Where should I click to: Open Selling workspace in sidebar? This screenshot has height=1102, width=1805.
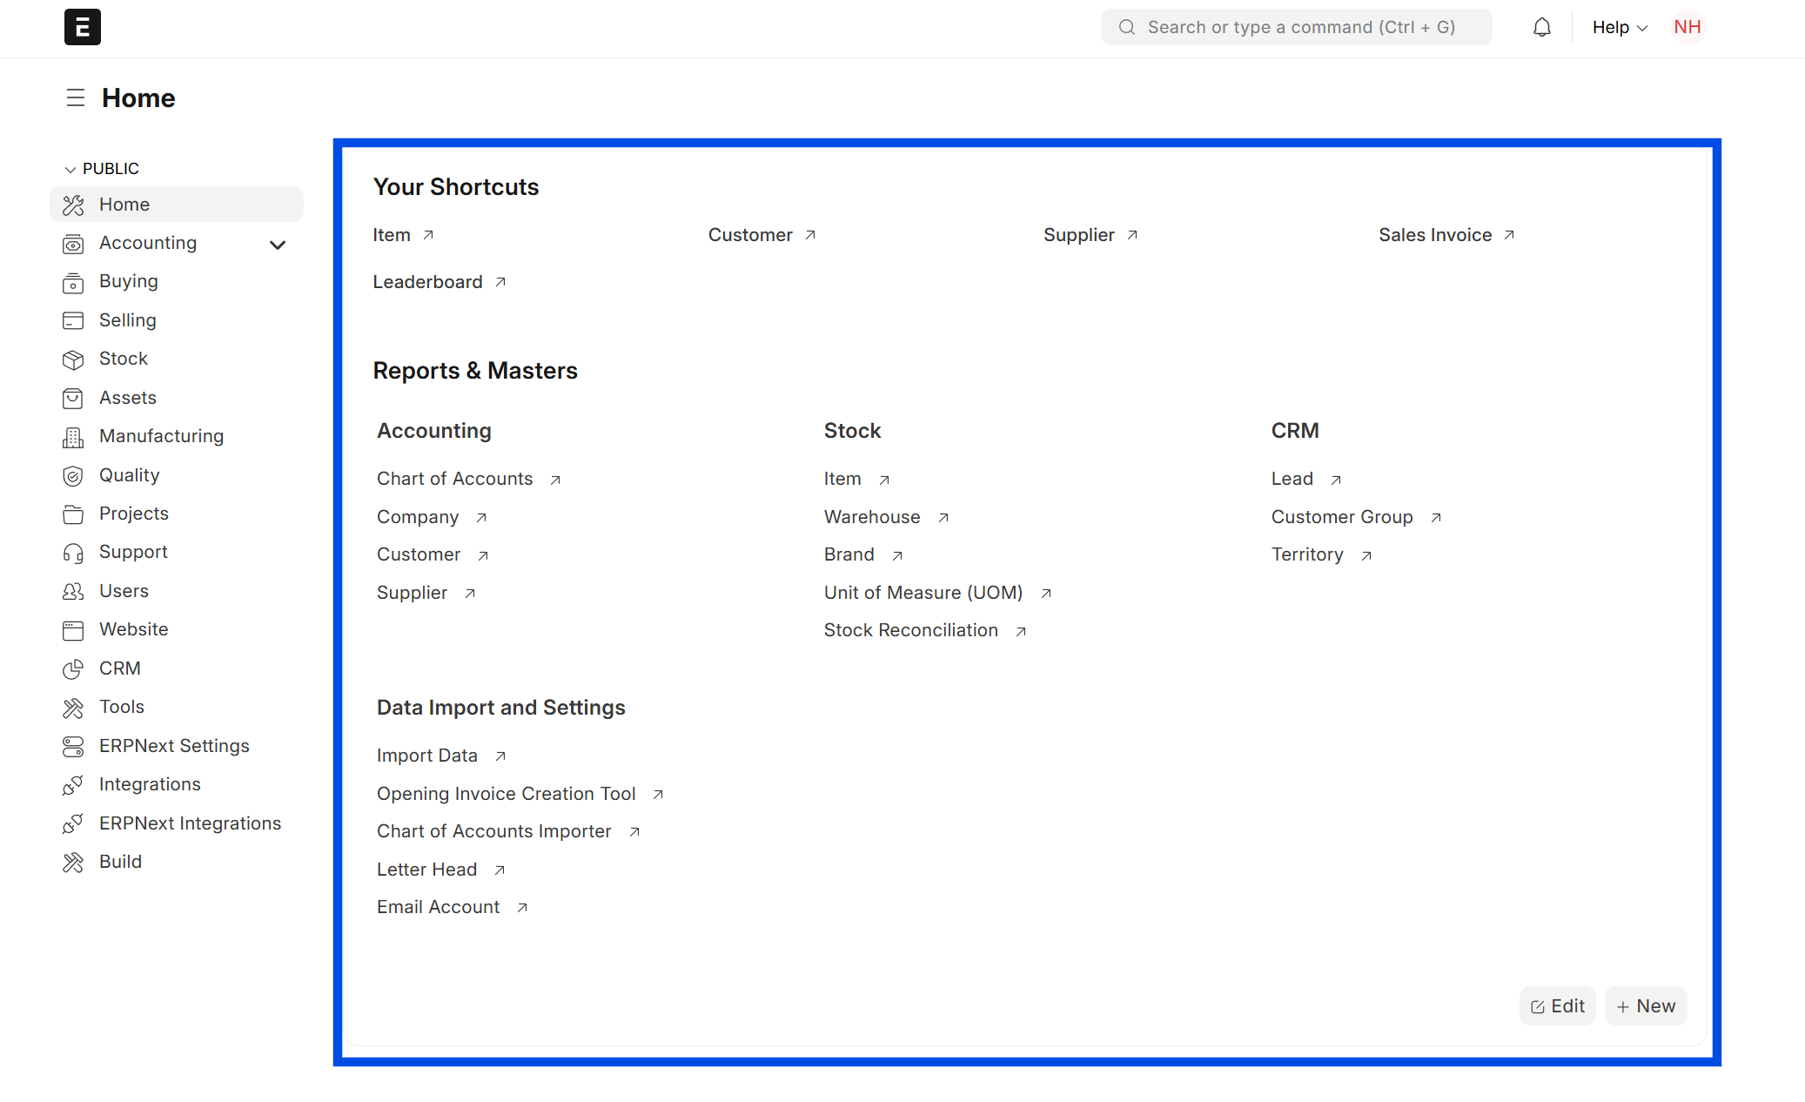[127, 320]
